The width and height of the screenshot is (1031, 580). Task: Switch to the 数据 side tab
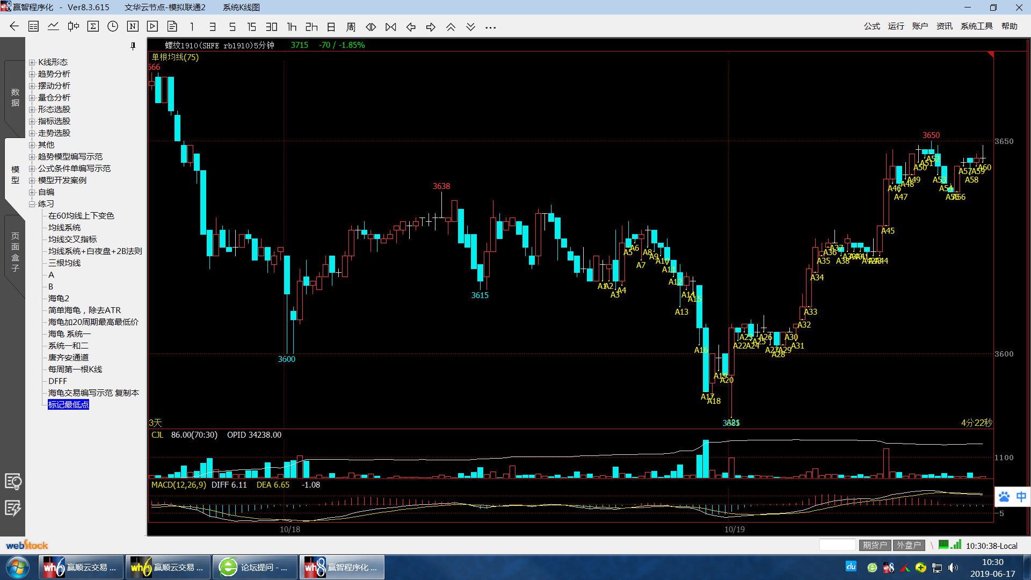point(15,98)
